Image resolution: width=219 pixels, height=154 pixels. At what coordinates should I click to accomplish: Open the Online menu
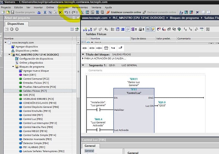tap(50, 7)
